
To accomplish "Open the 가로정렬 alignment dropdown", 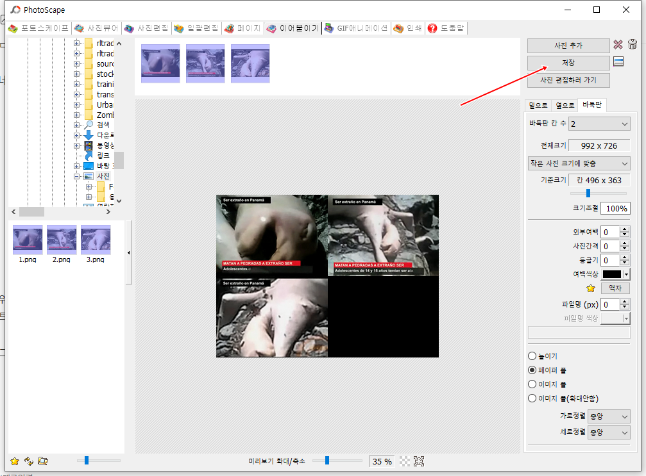I will 609,416.
